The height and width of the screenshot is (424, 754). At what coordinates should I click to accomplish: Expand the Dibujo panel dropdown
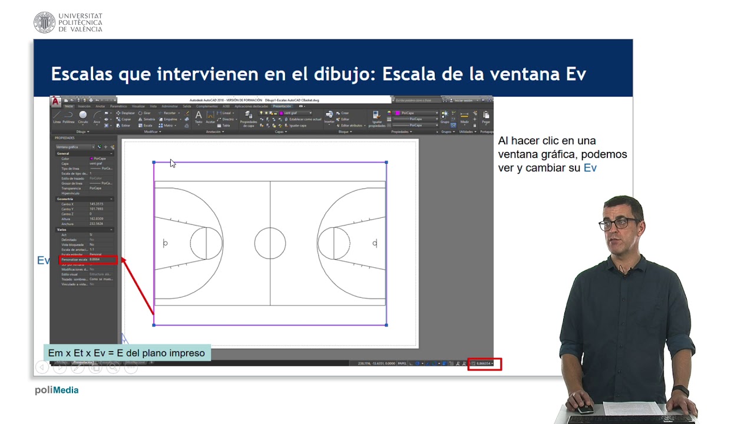[x=82, y=132]
